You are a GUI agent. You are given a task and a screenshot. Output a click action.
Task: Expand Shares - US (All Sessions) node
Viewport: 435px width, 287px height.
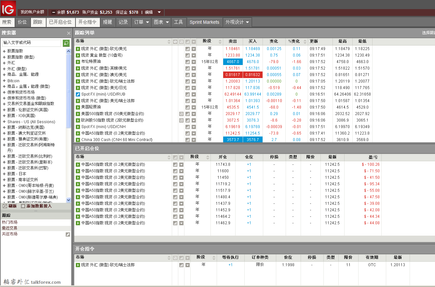pos(4,122)
